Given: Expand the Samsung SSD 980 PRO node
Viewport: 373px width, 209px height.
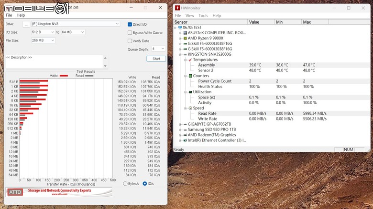Looking at the screenshot, I should (x=180, y=129).
